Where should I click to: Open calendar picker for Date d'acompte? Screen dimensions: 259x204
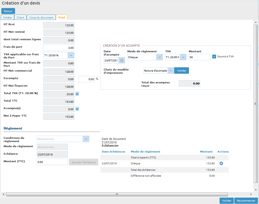coord(122,60)
